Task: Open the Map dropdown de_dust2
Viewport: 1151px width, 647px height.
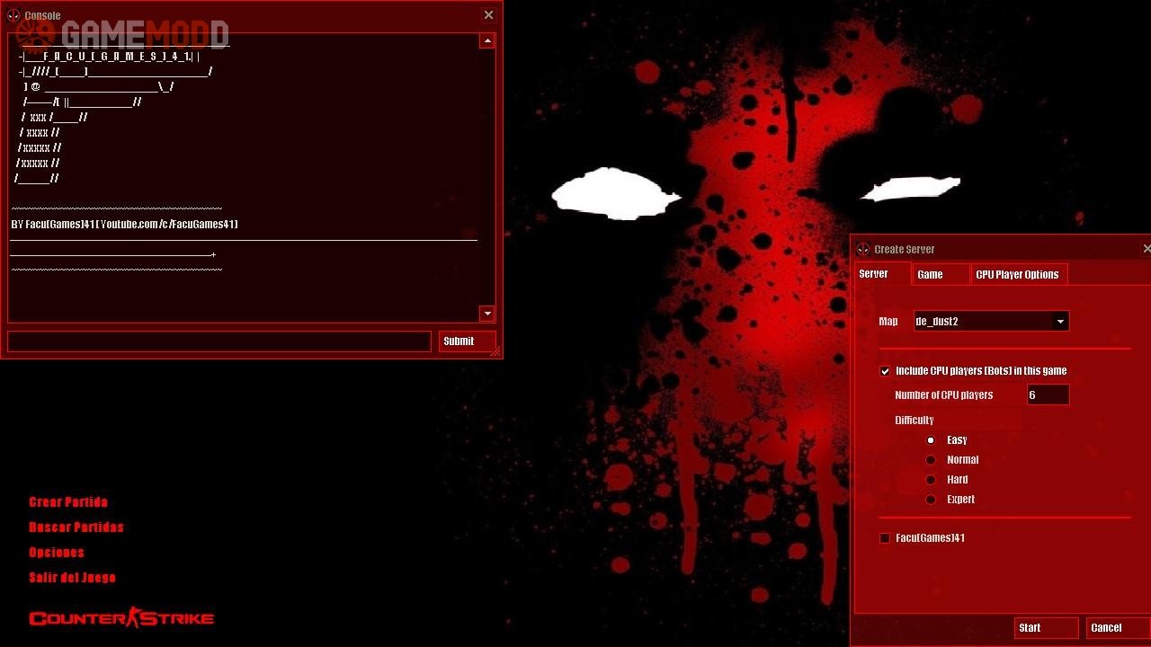Action: click(1060, 322)
